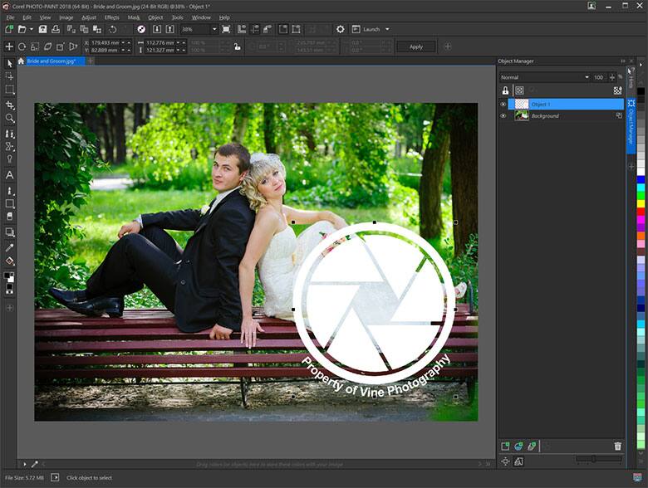This screenshot has height=488, width=648.
Task: Delete object using trash icon
Action: [617, 447]
